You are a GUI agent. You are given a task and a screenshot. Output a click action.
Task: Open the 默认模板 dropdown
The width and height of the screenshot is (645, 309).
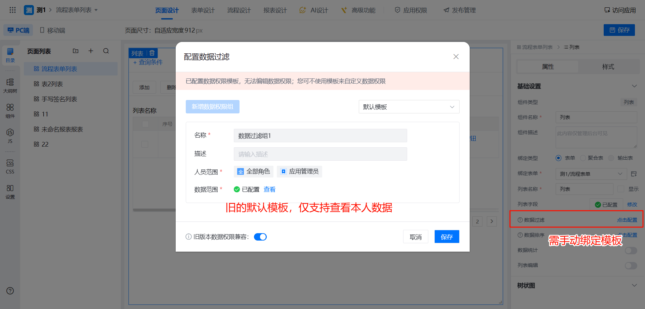(x=409, y=107)
